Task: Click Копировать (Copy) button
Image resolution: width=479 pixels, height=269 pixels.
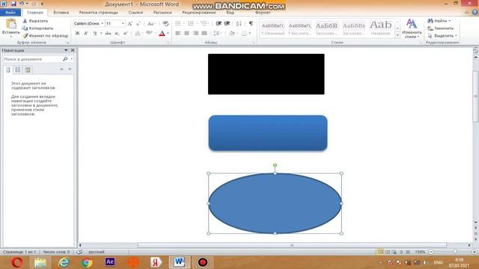Action: point(37,28)
